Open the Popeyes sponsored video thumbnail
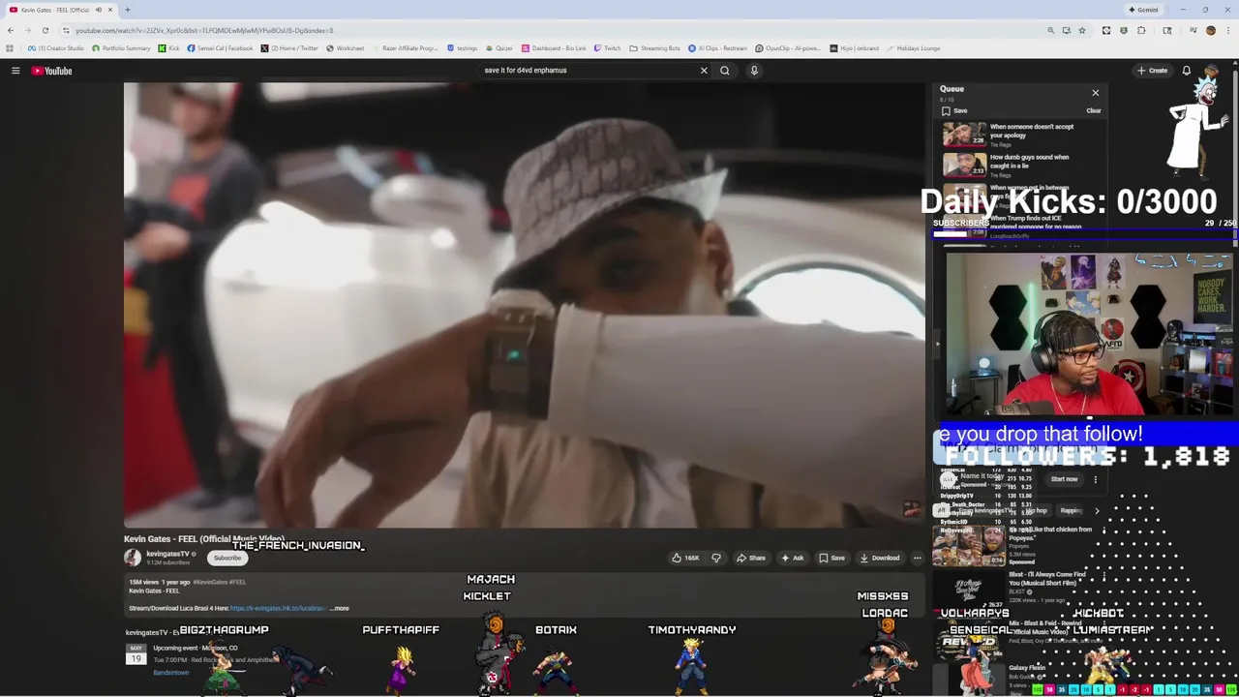This screenshot has width=1239, height=697. 968,546
